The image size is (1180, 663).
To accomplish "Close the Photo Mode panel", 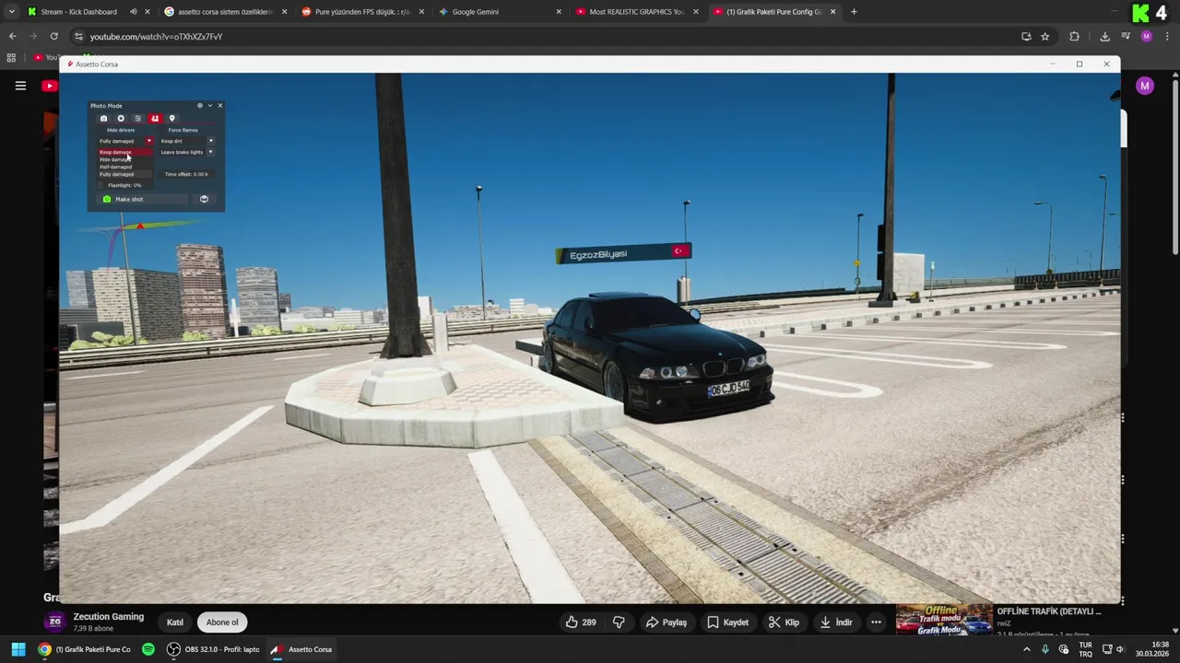I will click(x=220, y=106).
